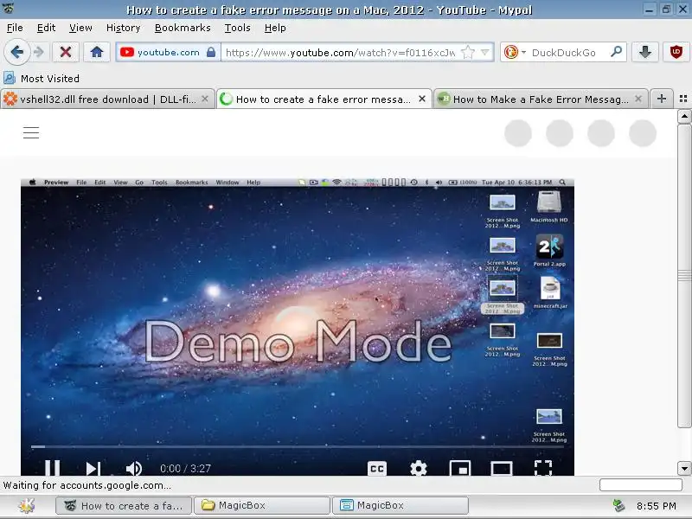This screenshot has height=519, width=692.
Task: Expand the URL history dropdown arrow
Action: click(485, 53)
